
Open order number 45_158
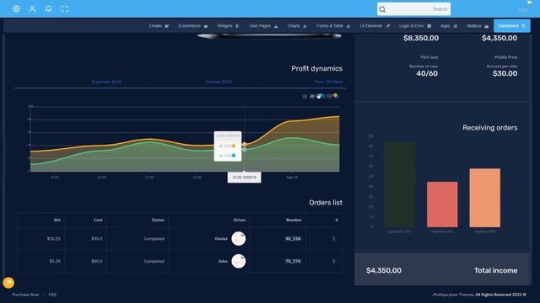(x=293, y=238)
